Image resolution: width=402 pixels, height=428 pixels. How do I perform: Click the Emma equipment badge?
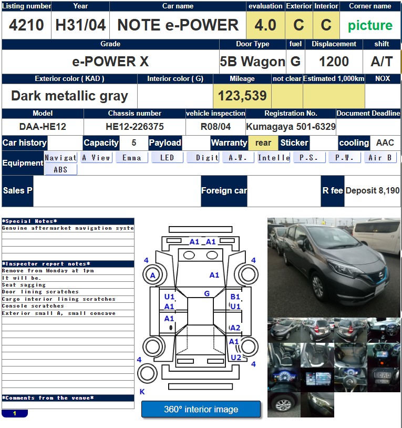tap(132, 158)
